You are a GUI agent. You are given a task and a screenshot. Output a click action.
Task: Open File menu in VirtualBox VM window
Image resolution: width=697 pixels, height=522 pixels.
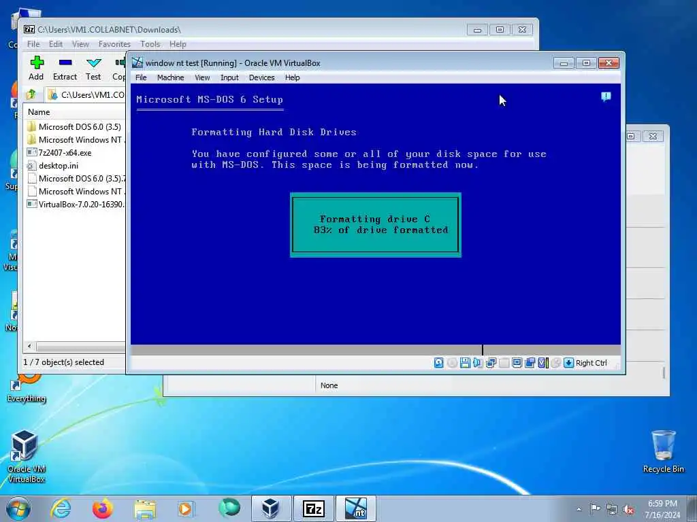coord(141,77)
